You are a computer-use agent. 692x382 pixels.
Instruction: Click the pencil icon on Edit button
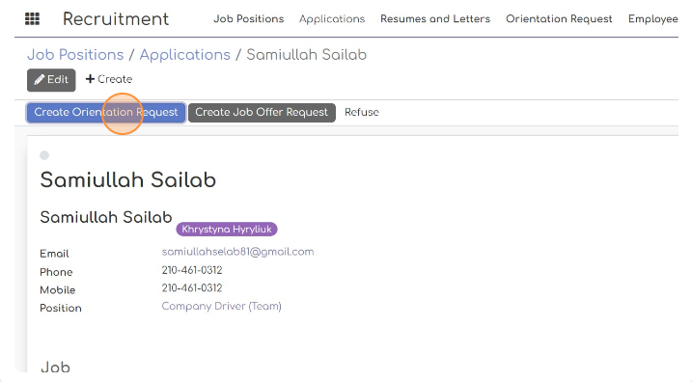pyautogui.click(x=40, y=79)
